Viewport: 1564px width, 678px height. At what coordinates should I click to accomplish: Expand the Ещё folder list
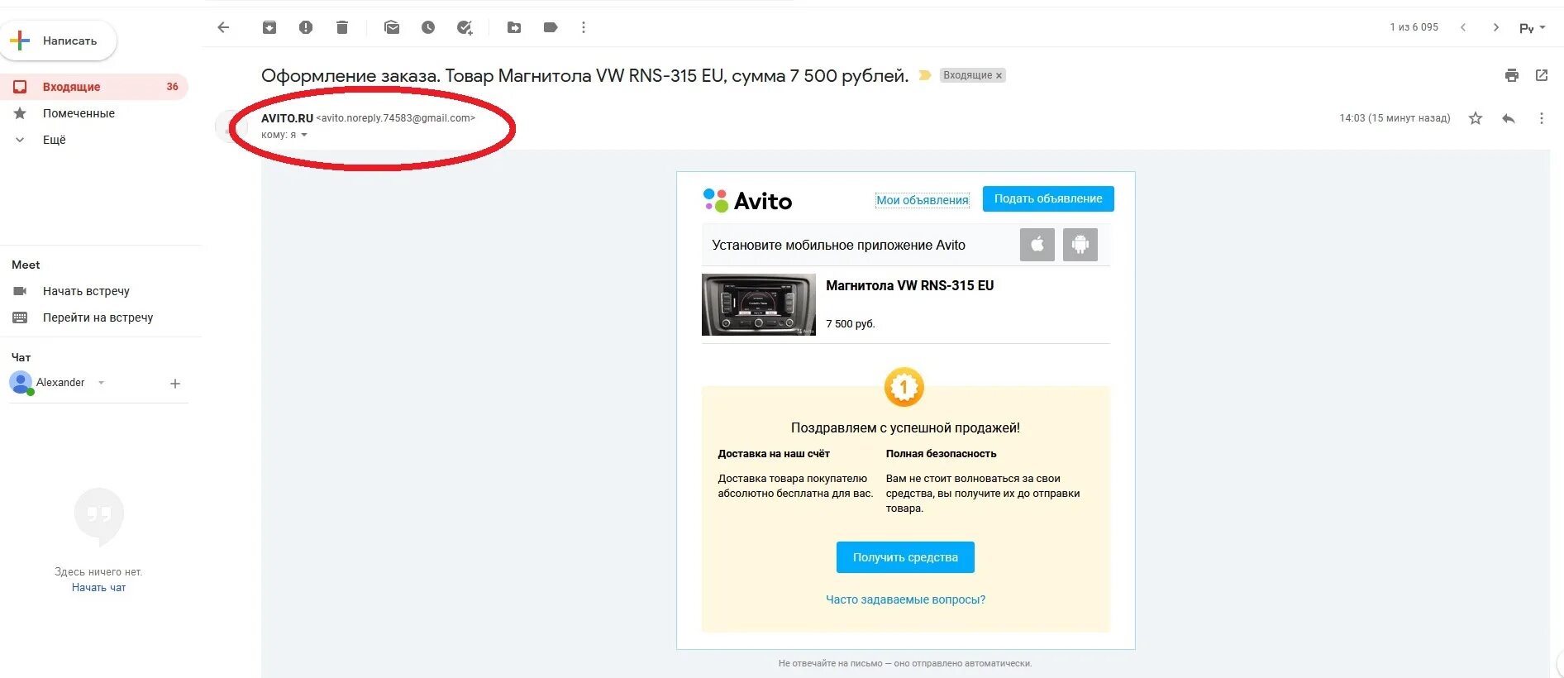tap(54, 140)
